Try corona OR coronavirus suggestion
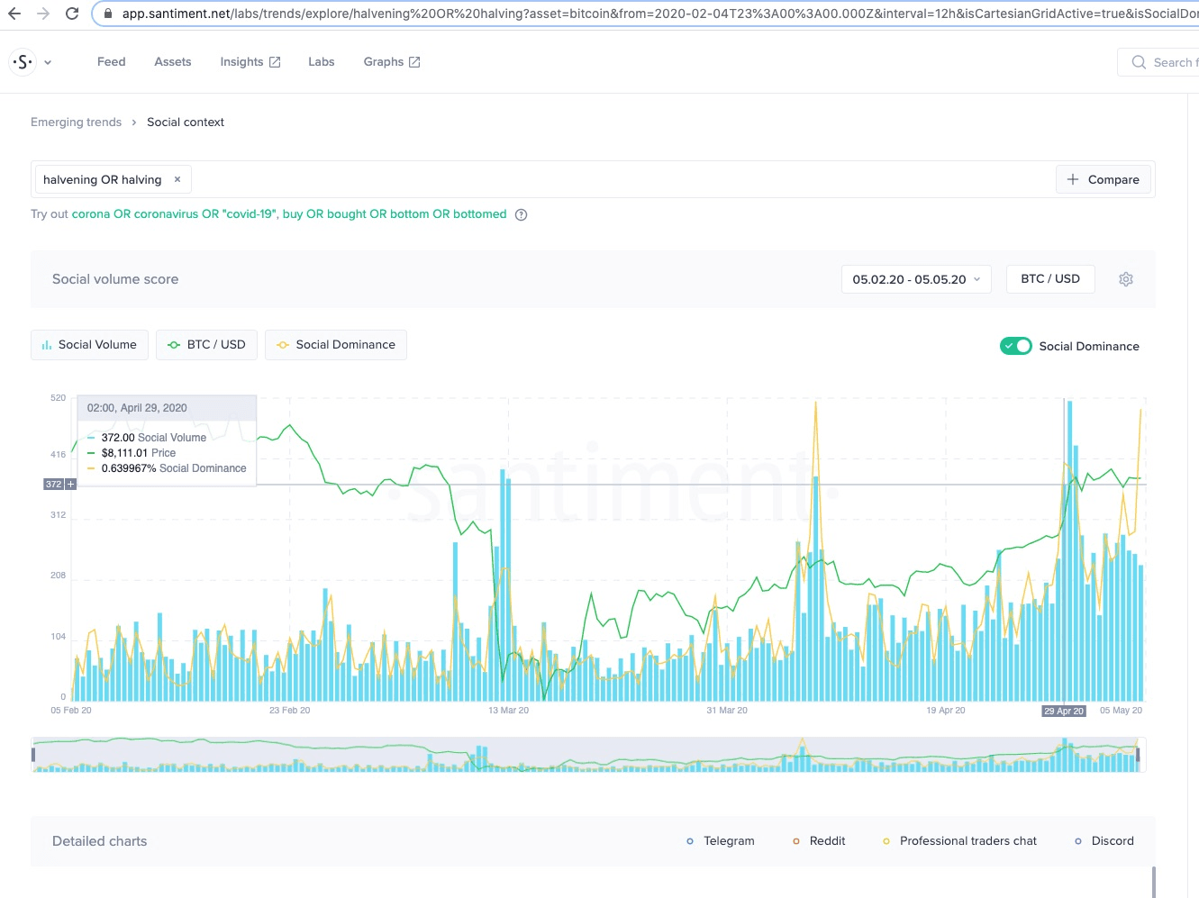The image size is (1199, 898). (175, 214)
